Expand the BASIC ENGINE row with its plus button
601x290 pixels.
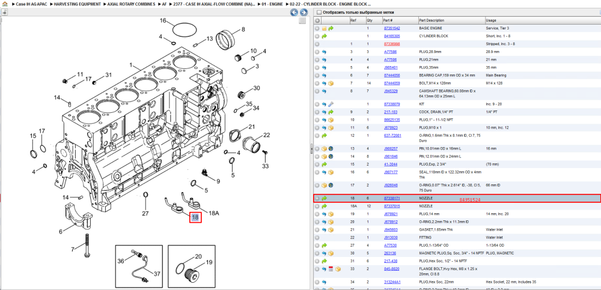click(317, 28)
